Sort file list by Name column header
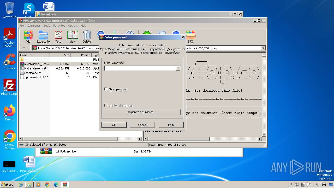Viewport: 334px width, 188px height. pyautogui.click(x=34, y=55)
